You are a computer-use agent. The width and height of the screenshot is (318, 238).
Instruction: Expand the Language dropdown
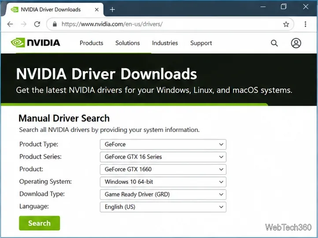163,207
